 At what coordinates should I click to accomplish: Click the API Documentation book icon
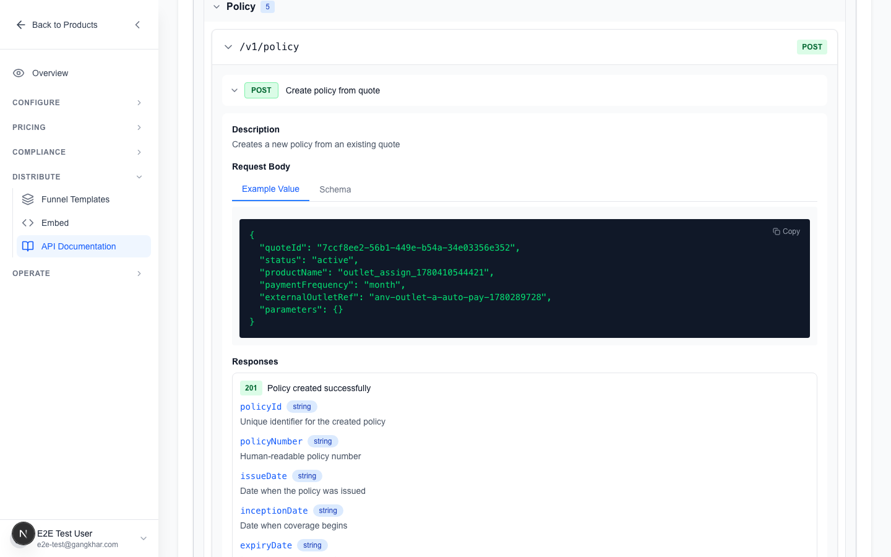(x=28, y=246)
